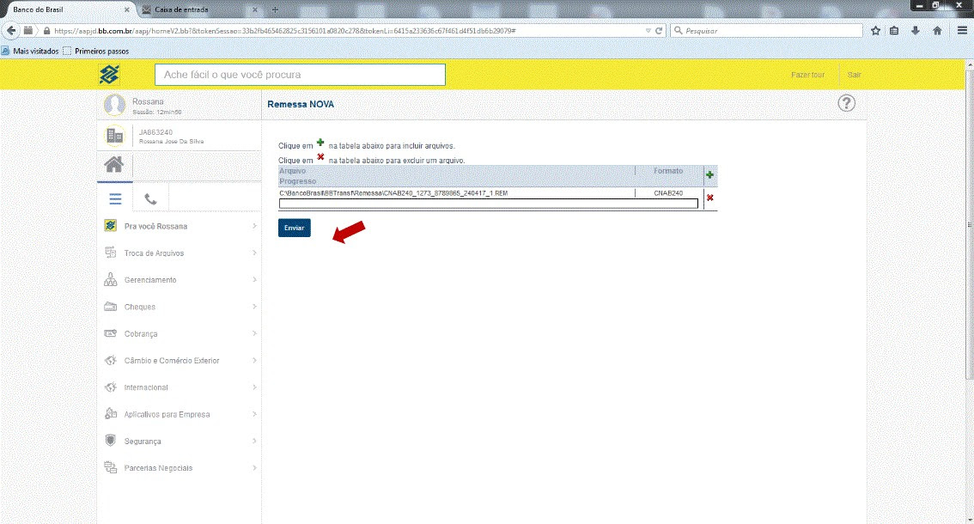
Task: Click the Cobrança icon
Action: [111, 333]
